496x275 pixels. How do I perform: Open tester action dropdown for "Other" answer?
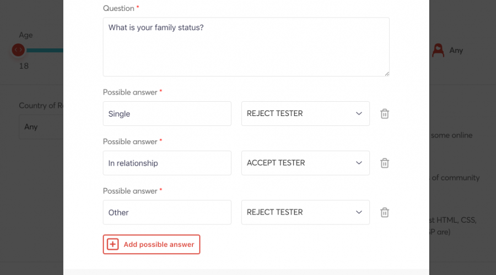tap(305, 212)
